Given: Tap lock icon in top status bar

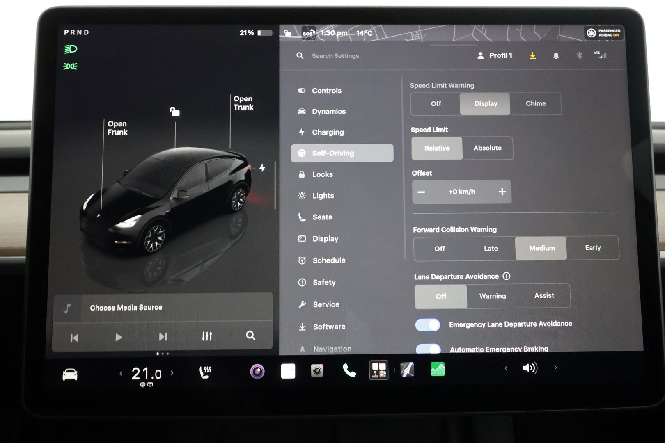Looking at the screenshot, I should pyautogui.click(x=288, y=33).
